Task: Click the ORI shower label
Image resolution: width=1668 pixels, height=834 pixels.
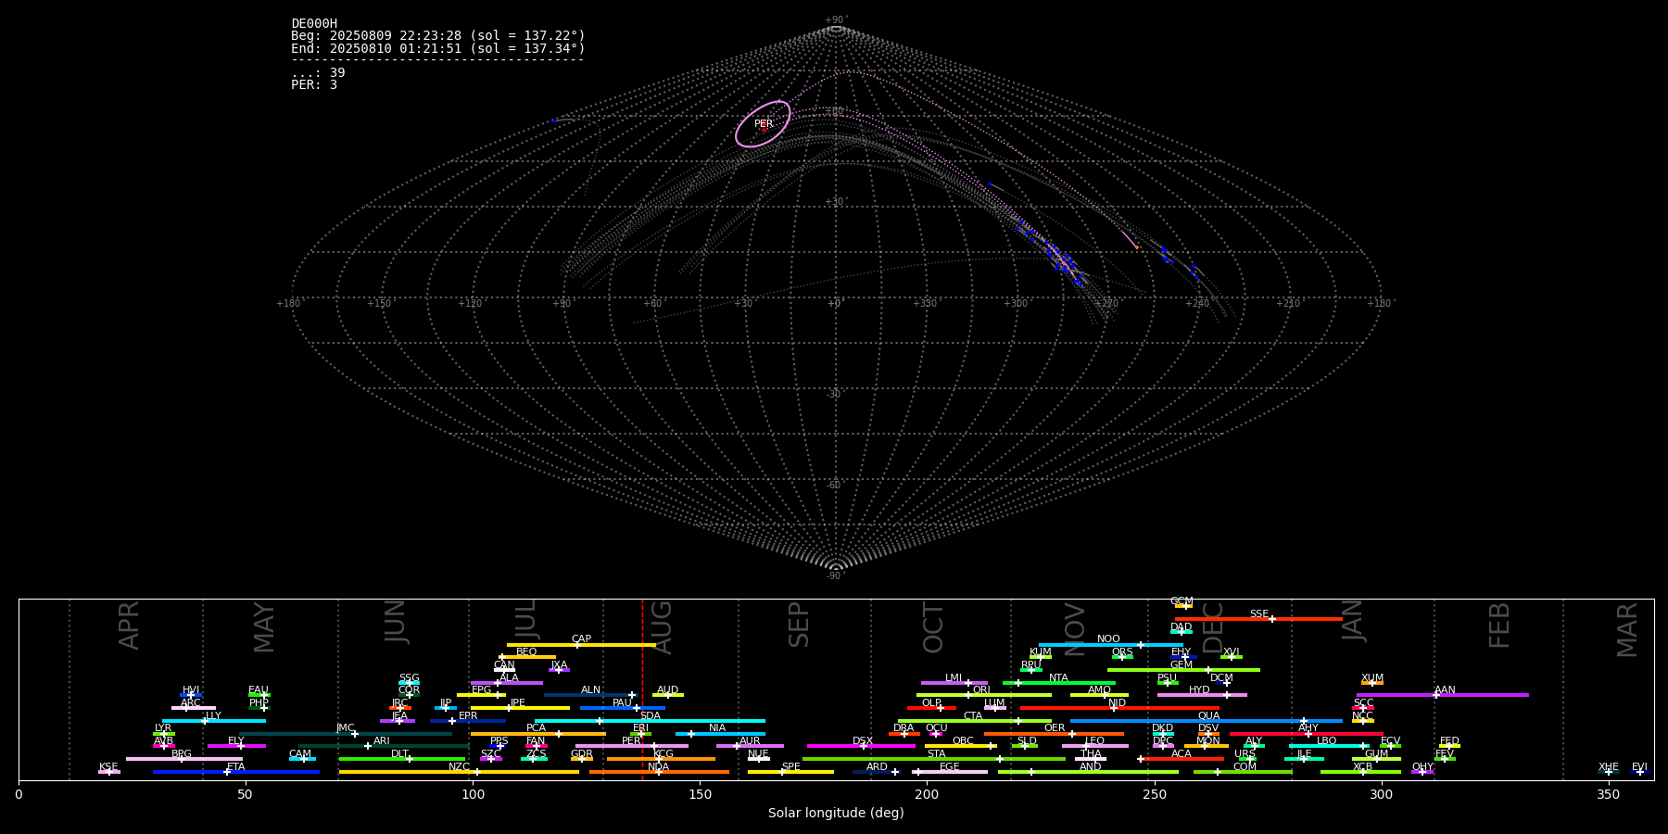Action: [x=981, y=690]
